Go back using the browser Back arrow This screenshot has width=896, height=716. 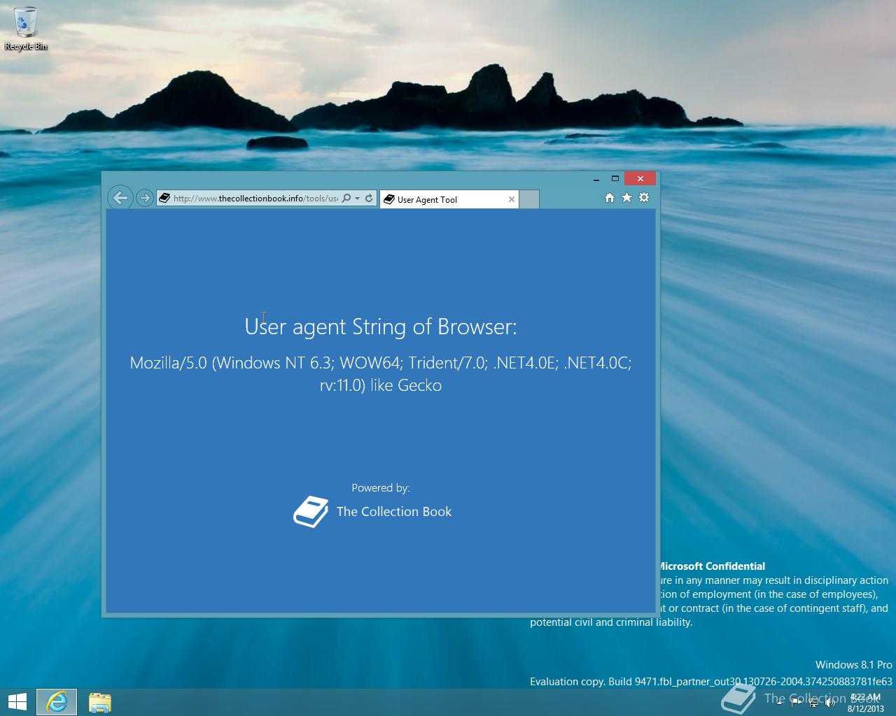coord(120,198)
